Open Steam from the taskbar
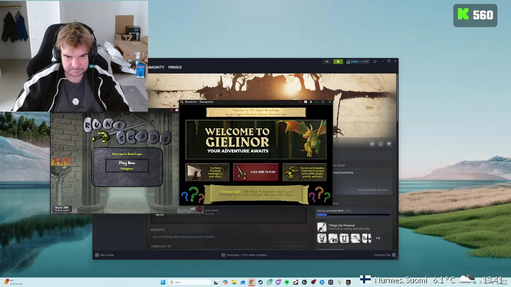This screenshot has width=511, height=287. click(x=260, y=282)
